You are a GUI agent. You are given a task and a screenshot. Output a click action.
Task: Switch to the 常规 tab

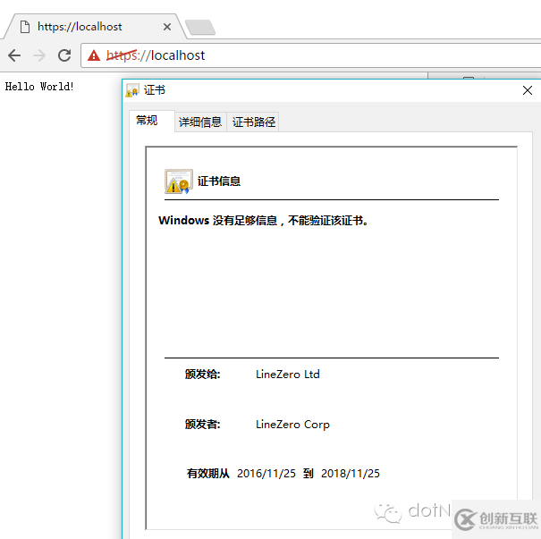[x=152, y=121]
